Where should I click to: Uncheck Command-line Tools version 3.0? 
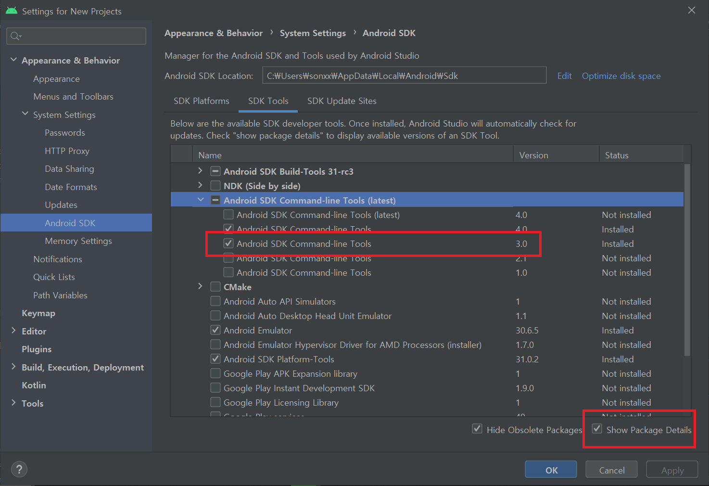228,243
